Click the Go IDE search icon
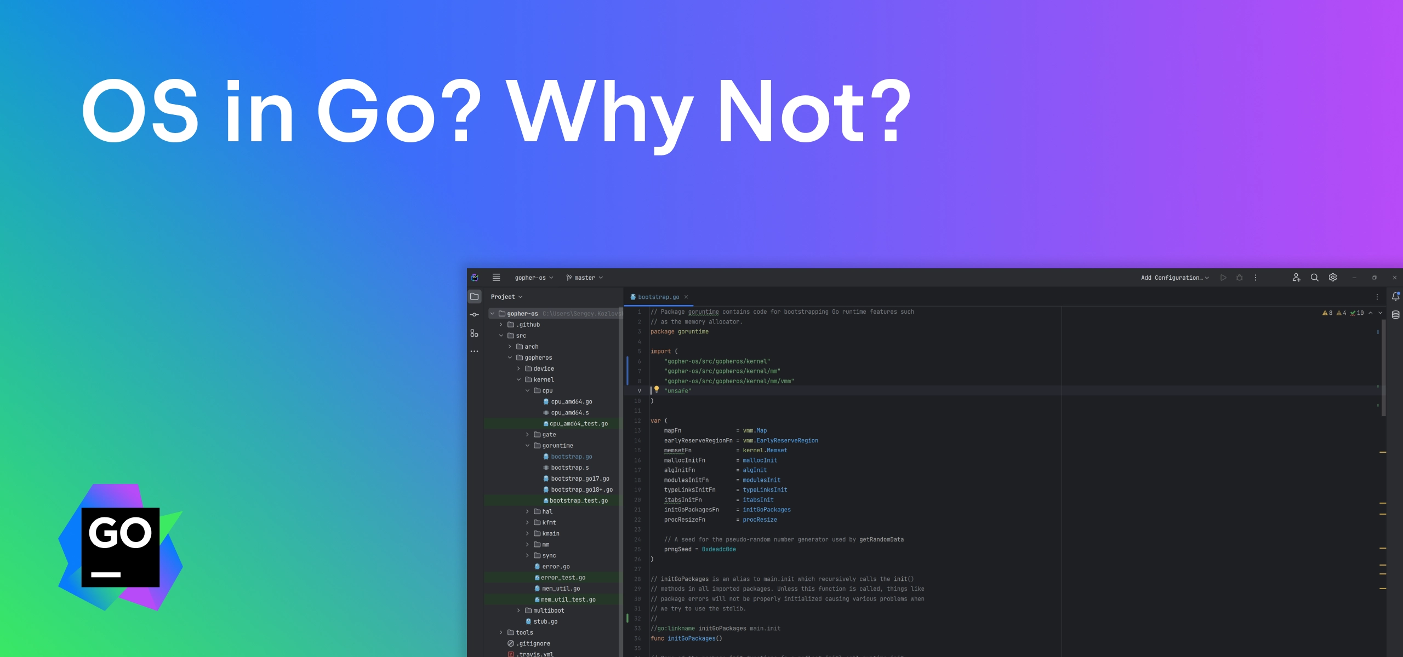The image size is (1403, 657). [1314, 276]
